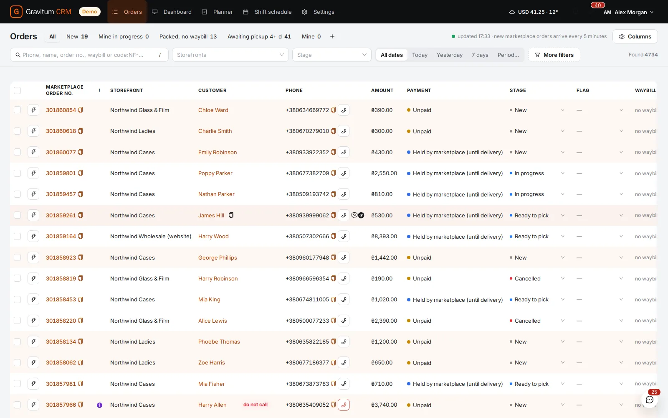The image size is (668, 418).
Task: Open the Stage filter dropdown
Action: 332,55
